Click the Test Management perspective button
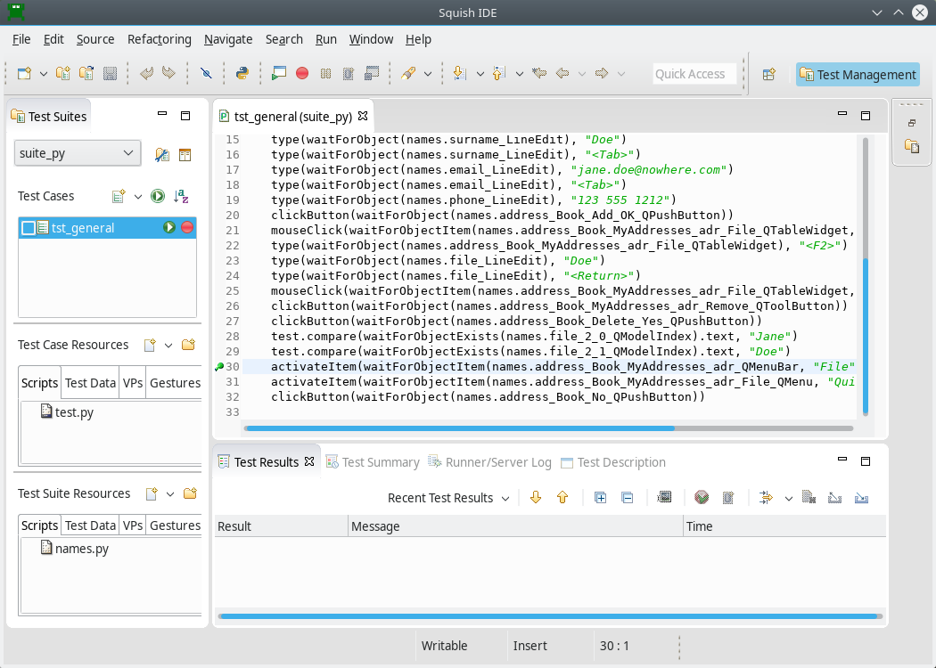This screenshot has width=936, height=668. pos(858,75)
